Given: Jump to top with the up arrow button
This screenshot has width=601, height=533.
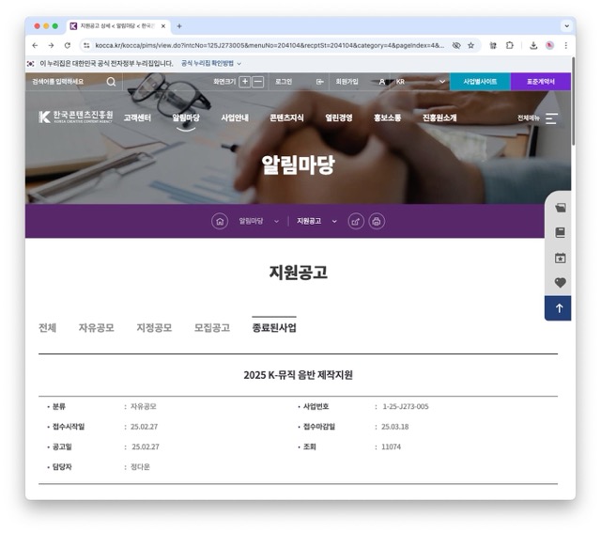Looking at the screenshot, I should pos(558,308).
